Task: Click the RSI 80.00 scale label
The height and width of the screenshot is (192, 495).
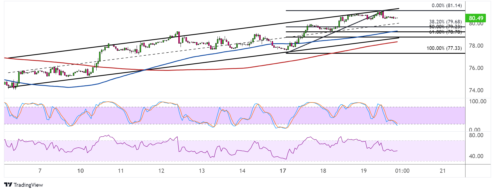Action: pos(476,135)
